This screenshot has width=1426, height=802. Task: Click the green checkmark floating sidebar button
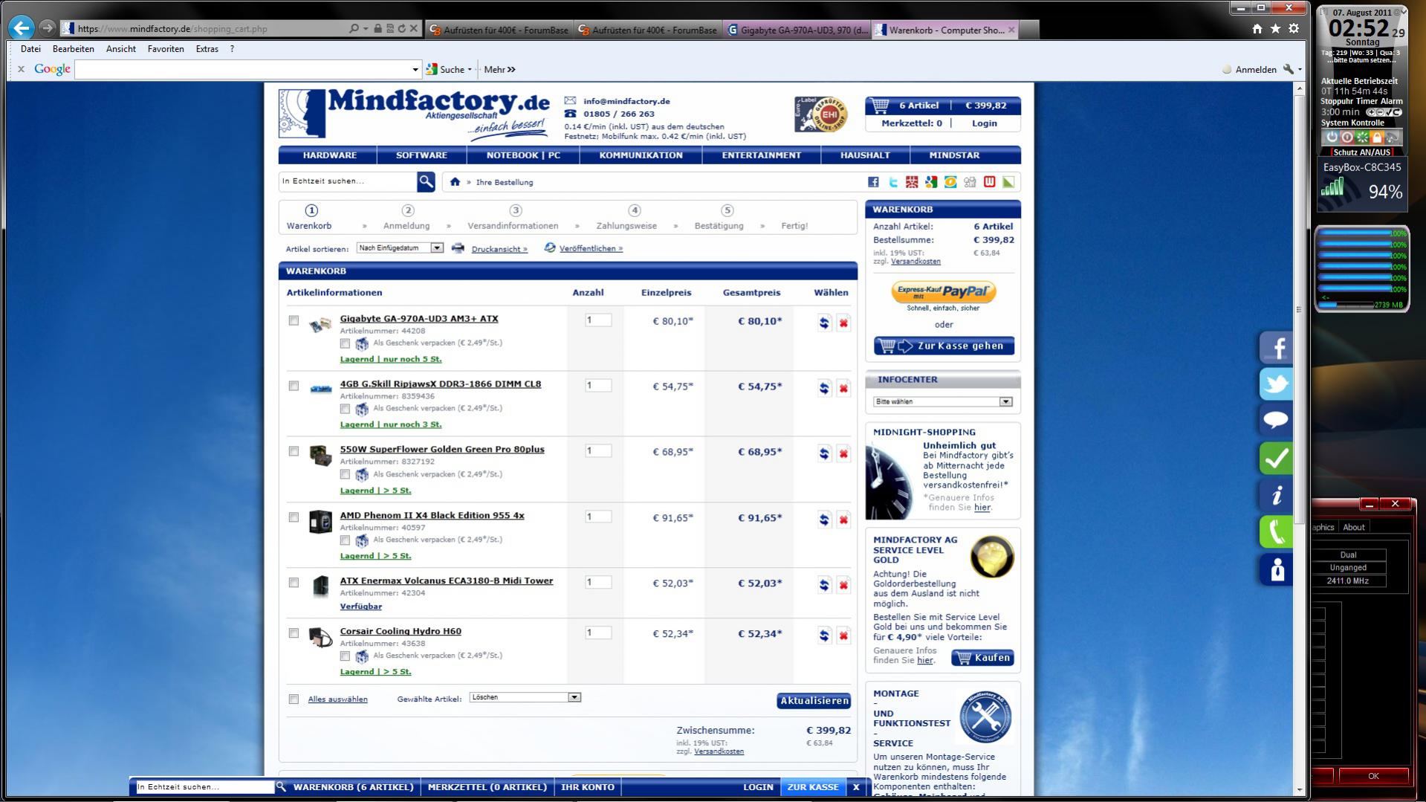click(1276, 458)
